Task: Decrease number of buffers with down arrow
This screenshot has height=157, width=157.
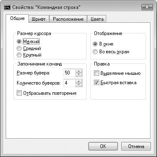Action: click(x=79, y=85)
